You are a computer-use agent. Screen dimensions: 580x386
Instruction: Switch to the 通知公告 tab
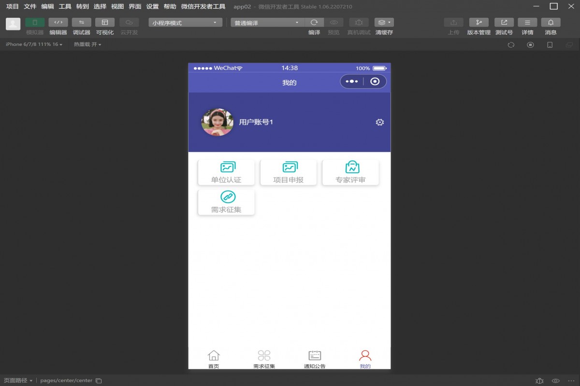coord(315,359)
